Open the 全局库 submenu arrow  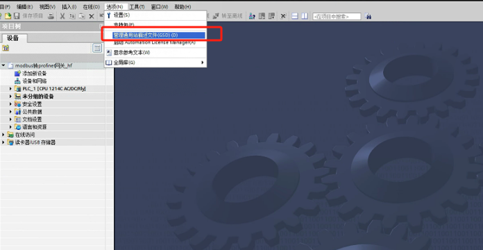tap(203, 62)
